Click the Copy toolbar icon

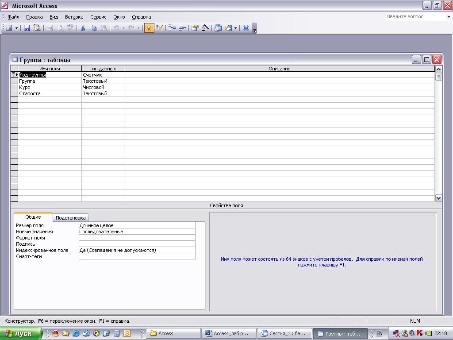click(x=93, y=28)
